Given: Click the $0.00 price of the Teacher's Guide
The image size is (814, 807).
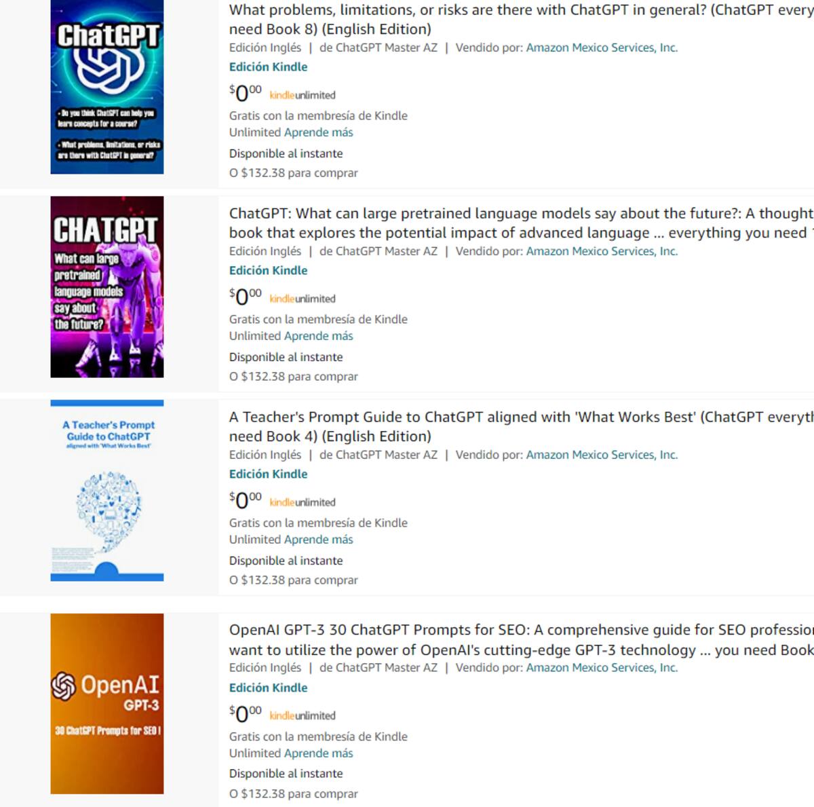Looking at the screenshot, I should (245, 500).
